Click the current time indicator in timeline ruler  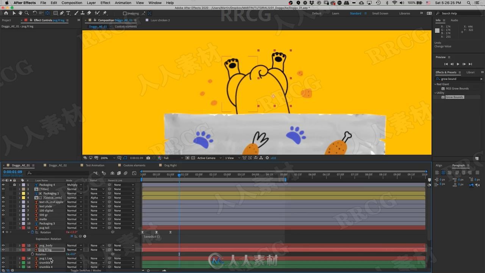point(179,175)
